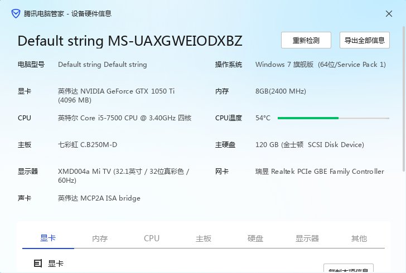Click the 英伟达 MCP2A ISA bridge value
This screenshot has height=273, width=406.
(99, 198)
